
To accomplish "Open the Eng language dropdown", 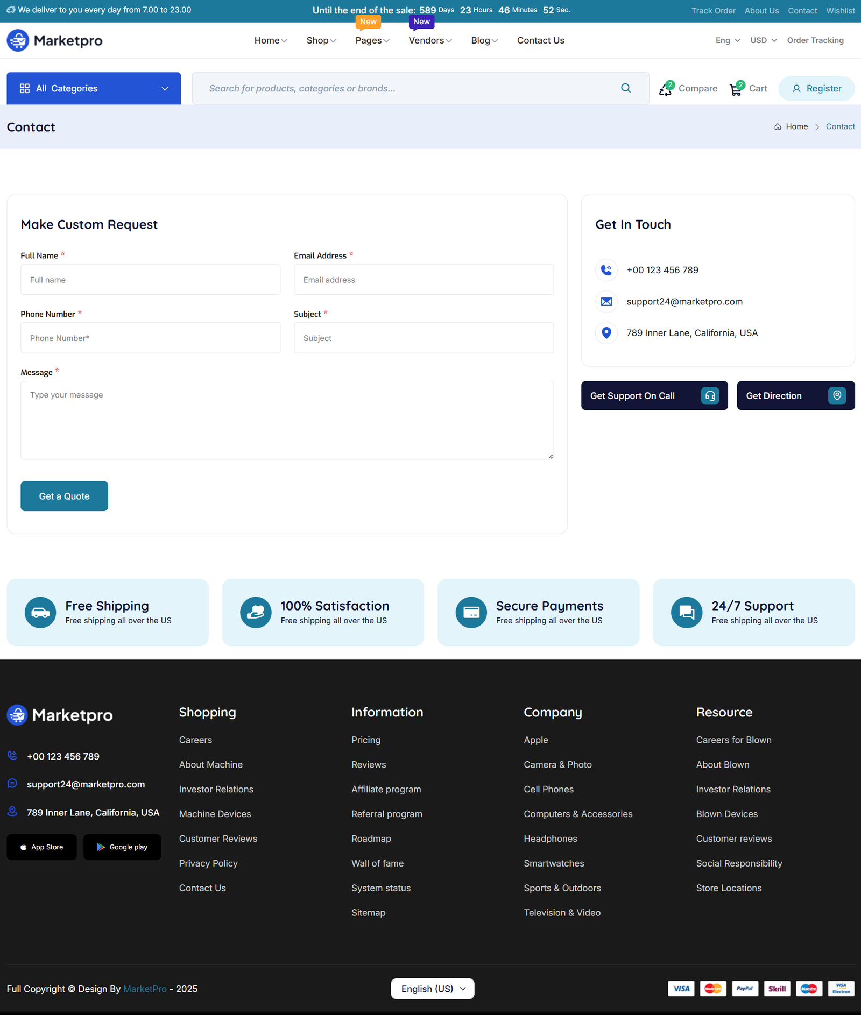I will tap(728, 40).
